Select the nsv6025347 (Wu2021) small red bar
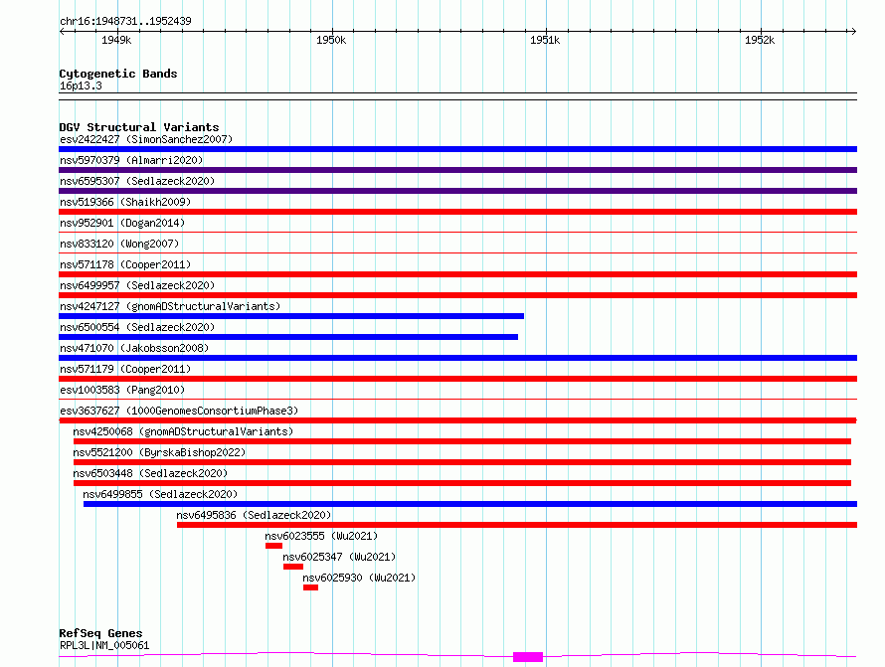 (293, 567)
